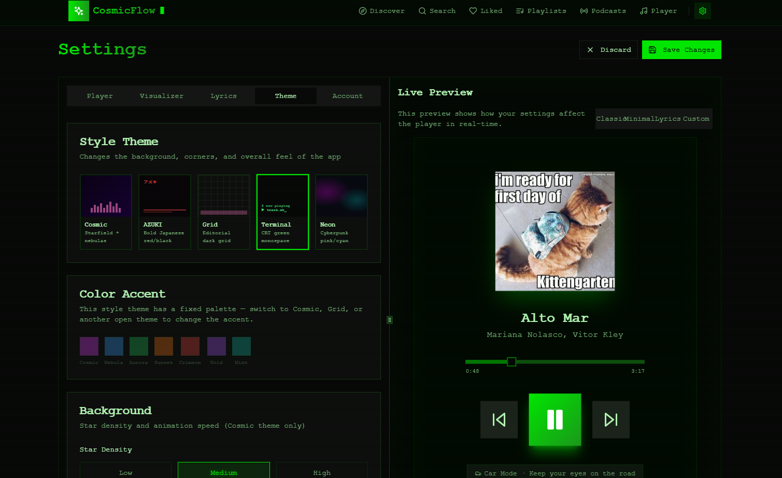Open the Discover page from the nav bar
This screenshot has width=782, height=478.
381,11
